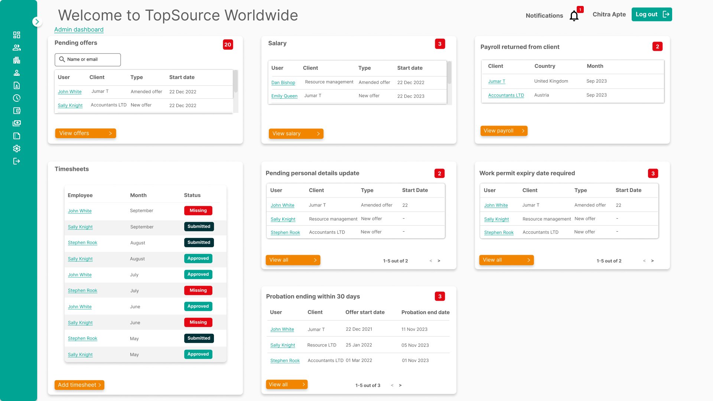Click the Probation end date column header
Viewport: 713px width, 401px height.
coord(425,312)
